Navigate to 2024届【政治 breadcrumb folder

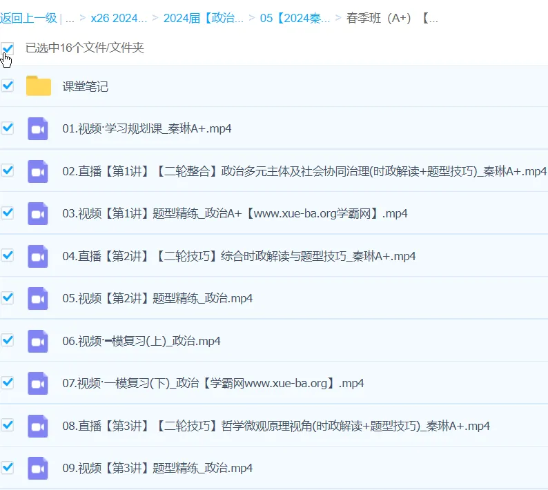point(203,18)
